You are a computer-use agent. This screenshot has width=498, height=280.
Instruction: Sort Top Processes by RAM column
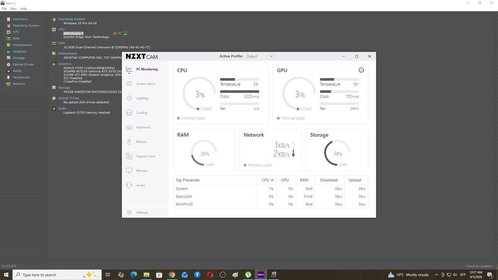[304, 180]
